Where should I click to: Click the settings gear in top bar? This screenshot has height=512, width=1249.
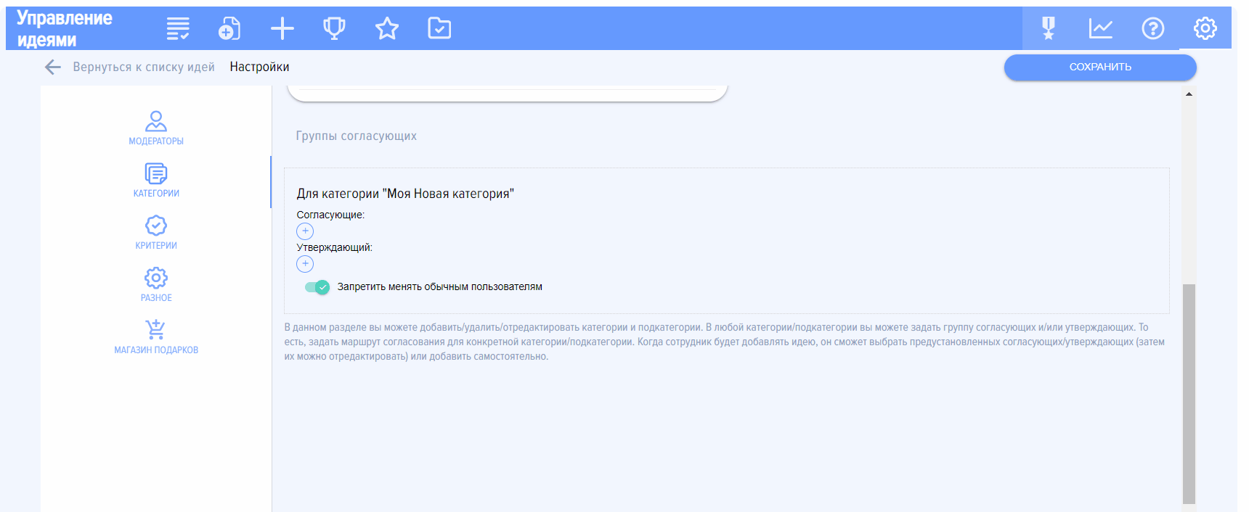pos(1205,28)
